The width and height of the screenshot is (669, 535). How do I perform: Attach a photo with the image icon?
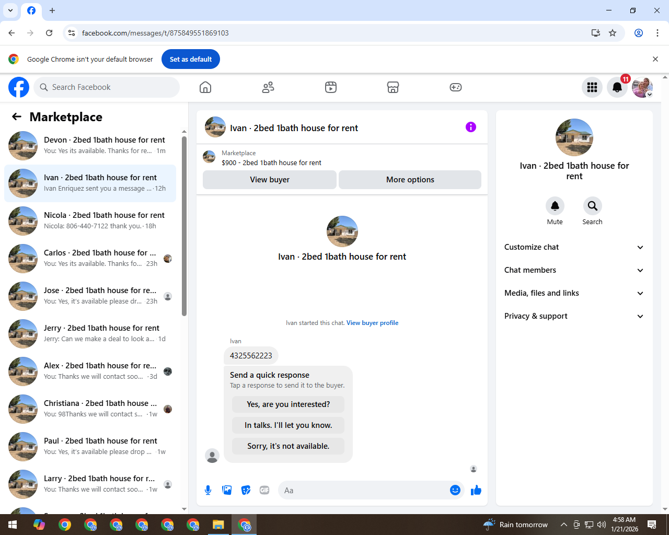(227, 490)
